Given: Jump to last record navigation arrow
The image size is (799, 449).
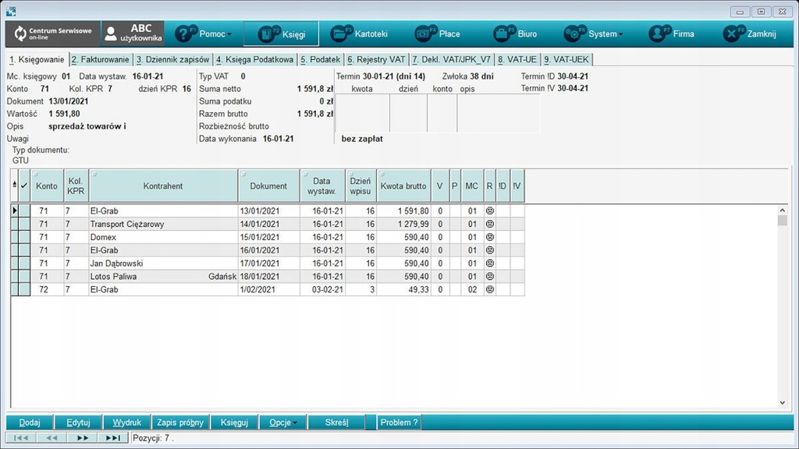Looking at the screenshot, I should click(x=112, y=438).
